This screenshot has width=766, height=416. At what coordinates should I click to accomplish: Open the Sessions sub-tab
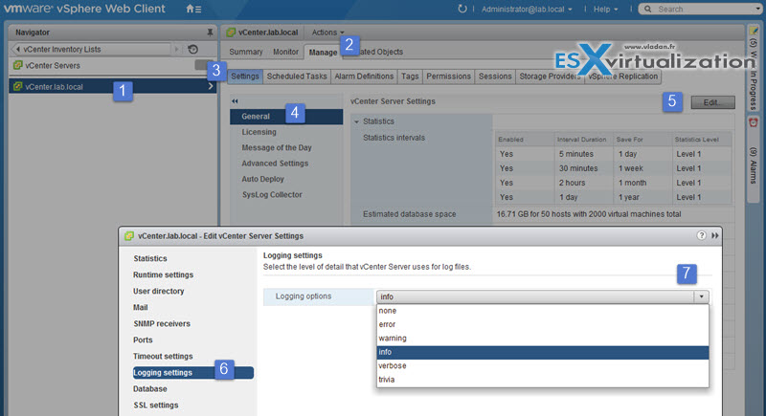495,77
